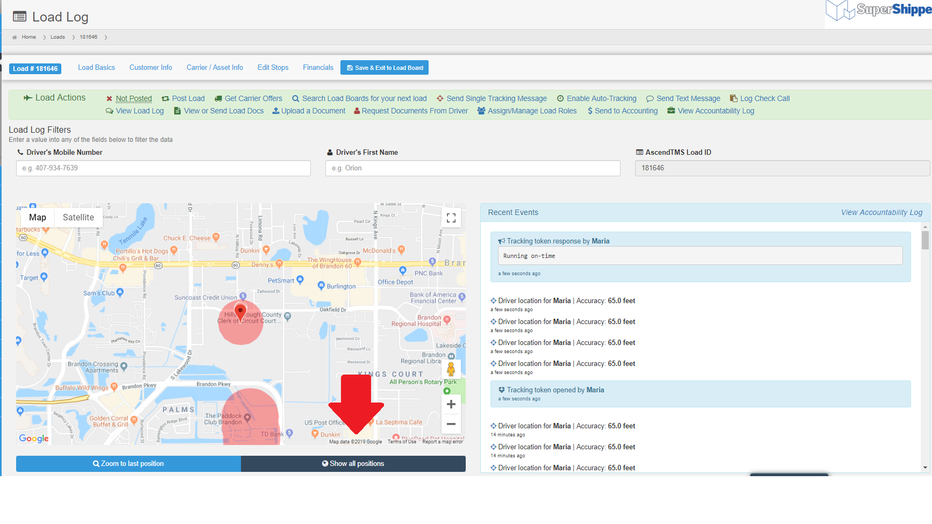
Task: Click Save & Exit to Load Board
Action: click(x=385, y=68)
